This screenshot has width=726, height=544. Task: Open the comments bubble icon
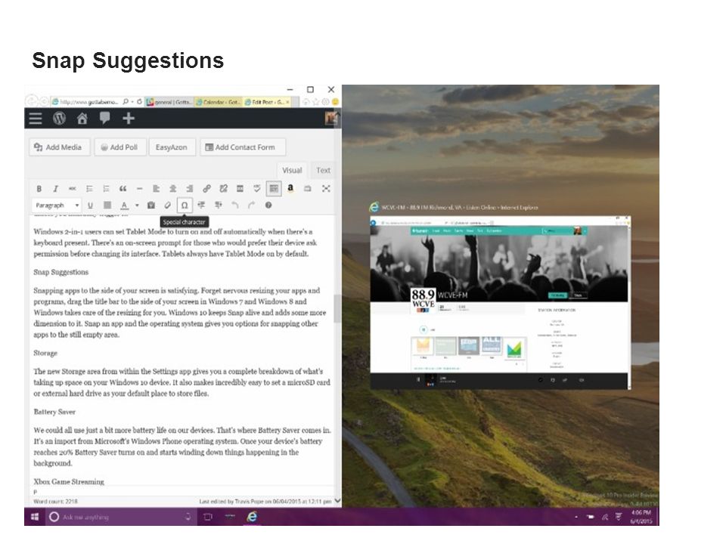point(104,119)
